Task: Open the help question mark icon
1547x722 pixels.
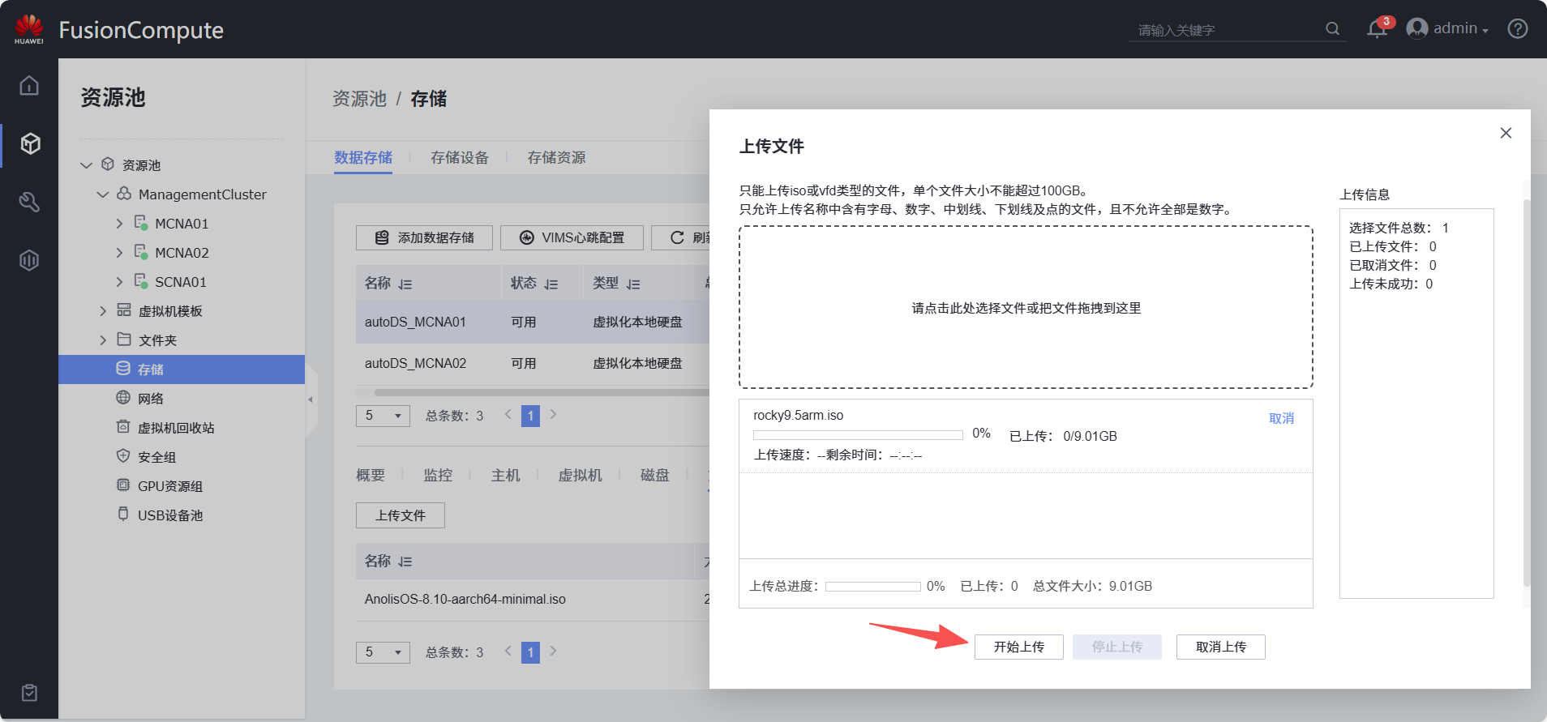Action: point(1518,28)
